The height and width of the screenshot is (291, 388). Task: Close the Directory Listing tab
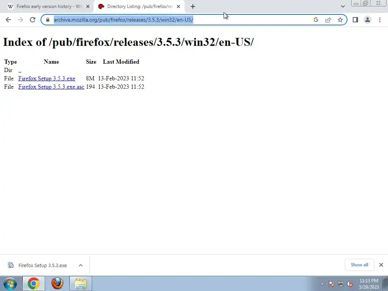point(178,6)
